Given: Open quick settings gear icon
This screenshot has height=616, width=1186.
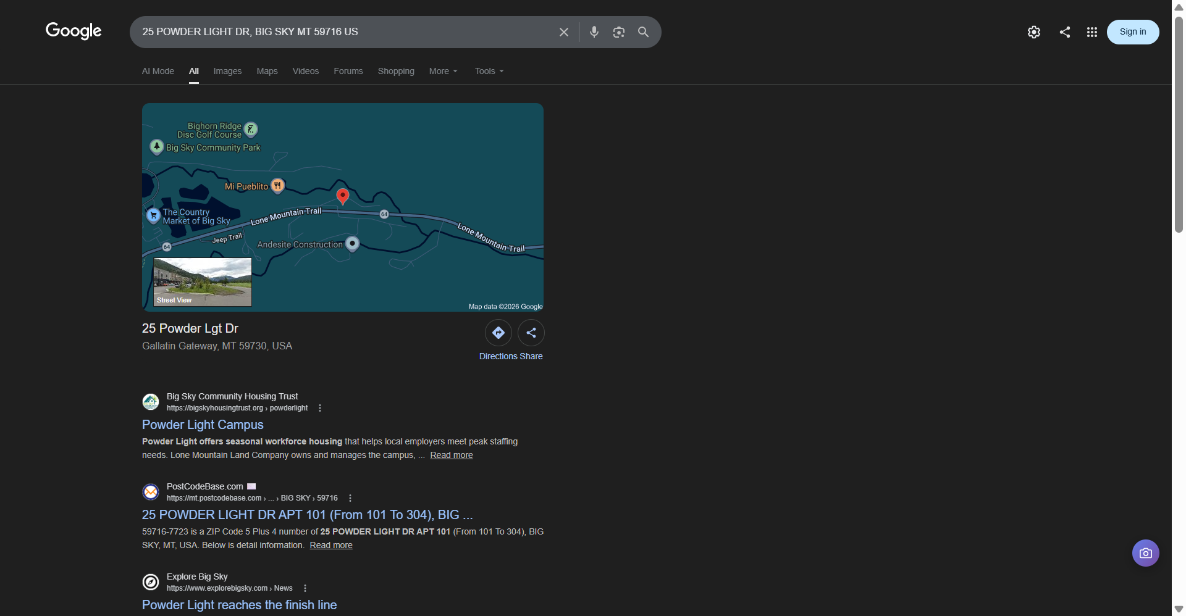Looking at the screenshot, I should 1034,32.
